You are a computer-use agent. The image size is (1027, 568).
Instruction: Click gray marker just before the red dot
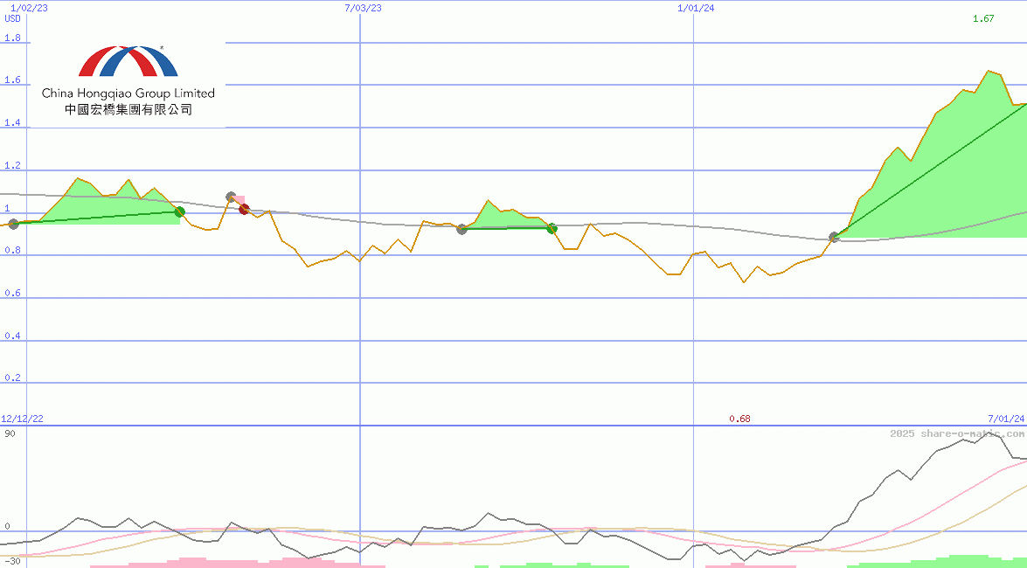(231, 197)
